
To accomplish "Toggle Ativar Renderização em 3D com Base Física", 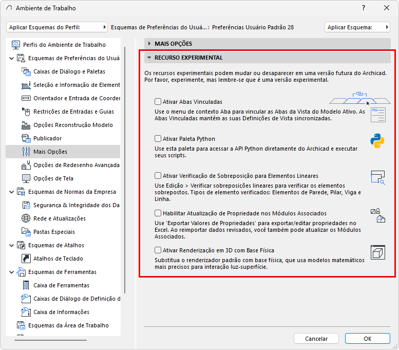I will pos(158,250).
